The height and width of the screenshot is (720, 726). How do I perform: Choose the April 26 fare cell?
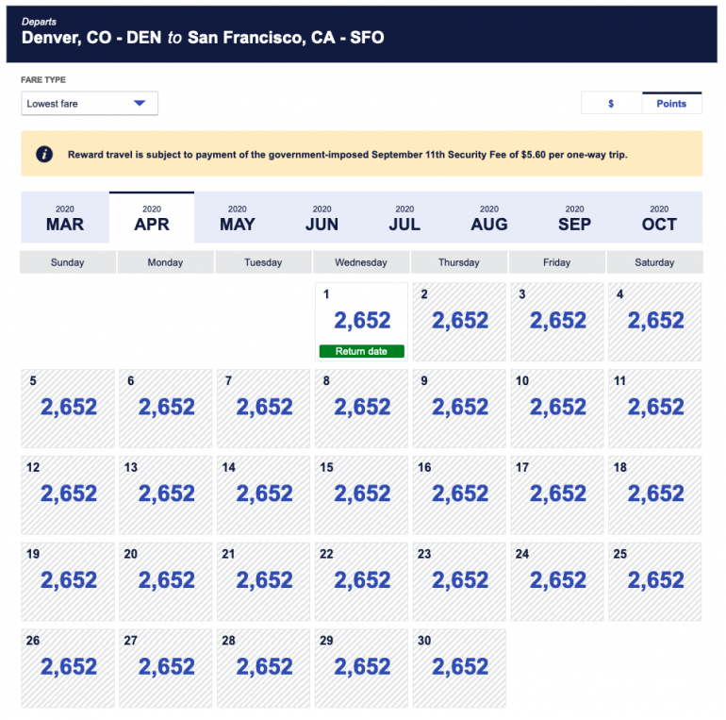tap(68, 667)
